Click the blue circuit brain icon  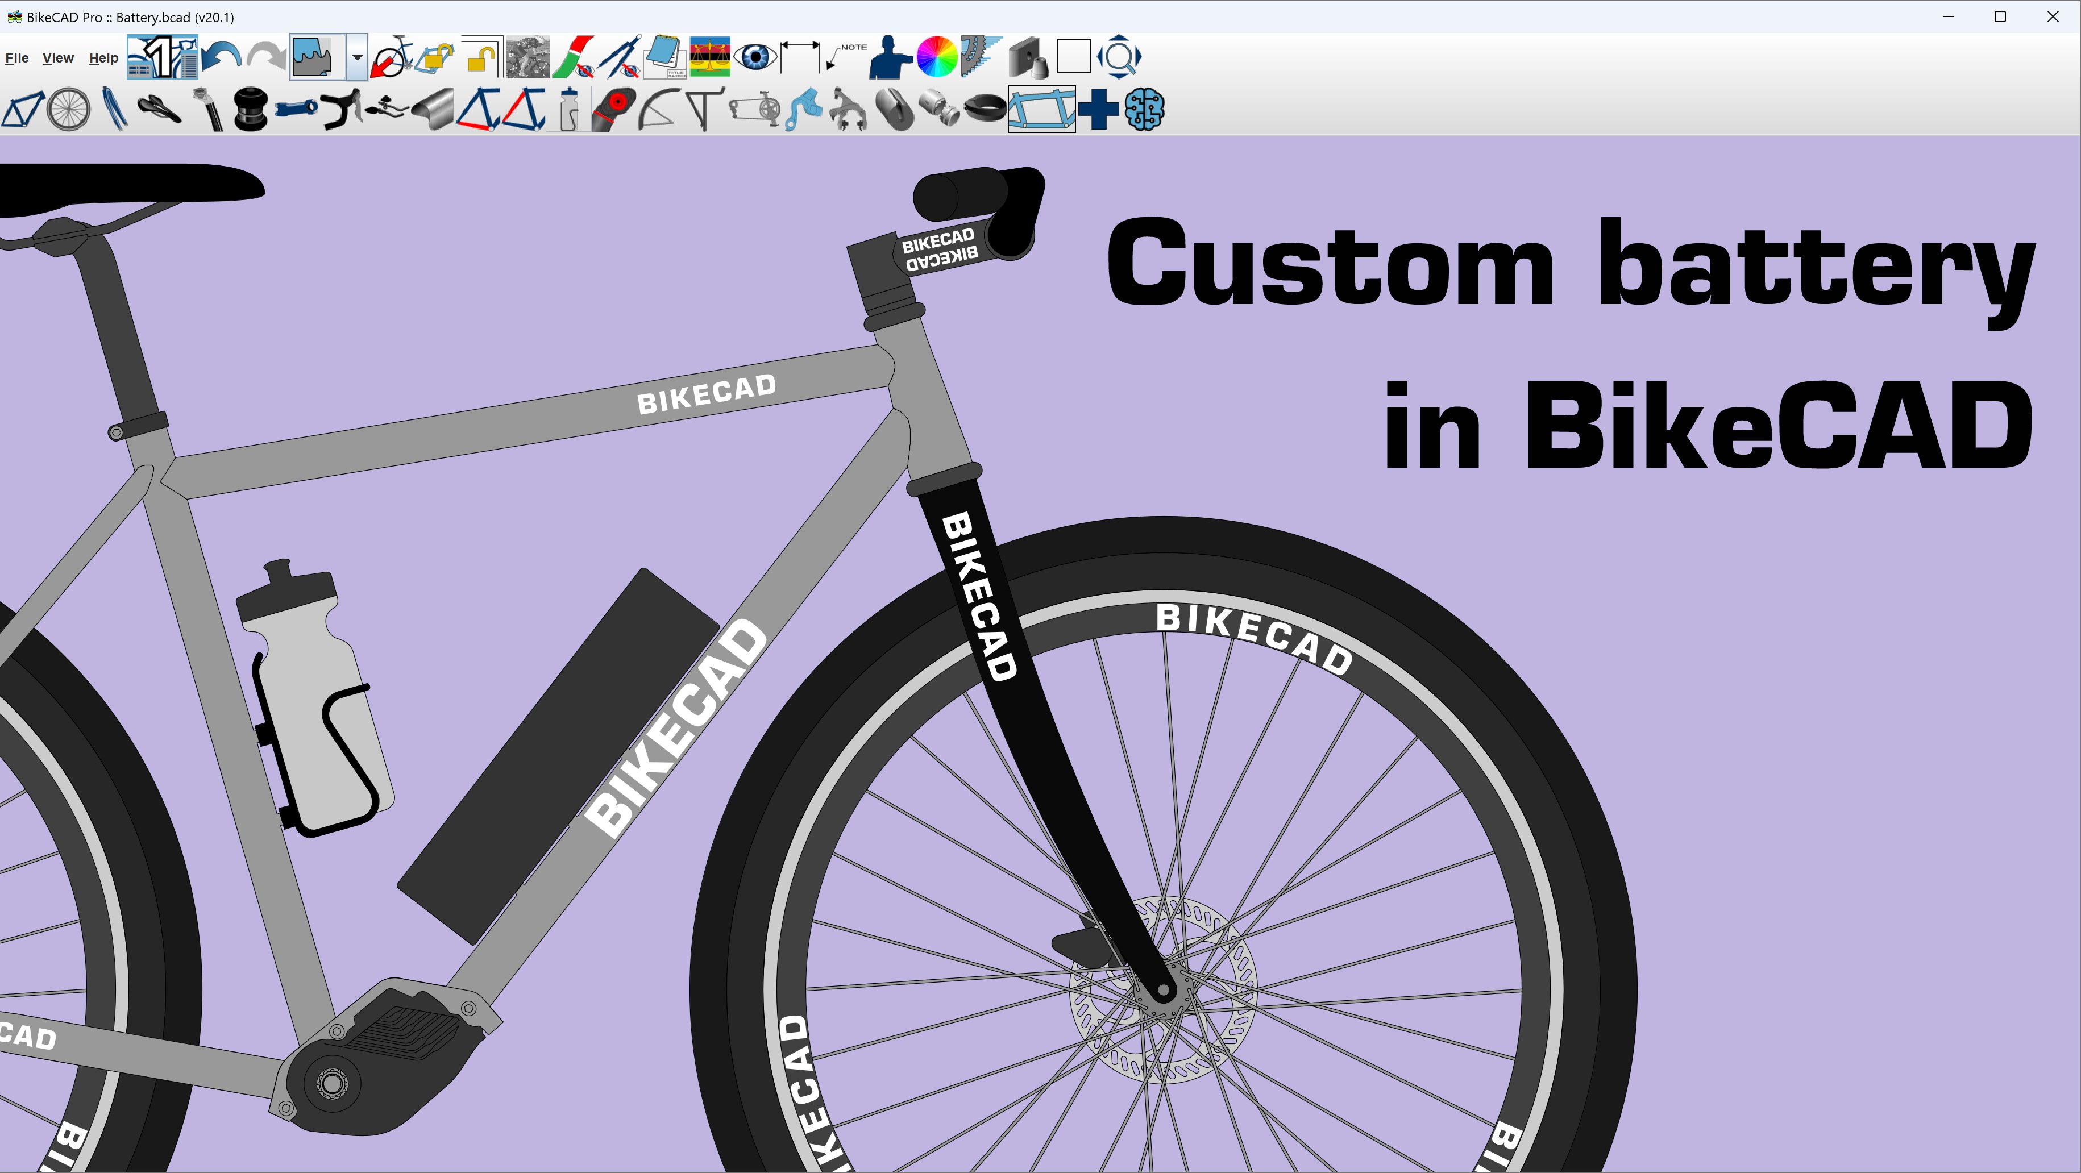tap(1144, 109)
